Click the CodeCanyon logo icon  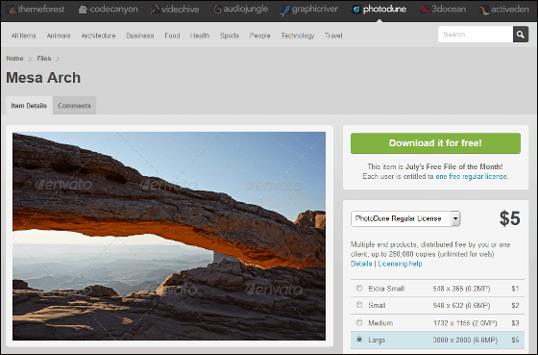pos(83,10)
